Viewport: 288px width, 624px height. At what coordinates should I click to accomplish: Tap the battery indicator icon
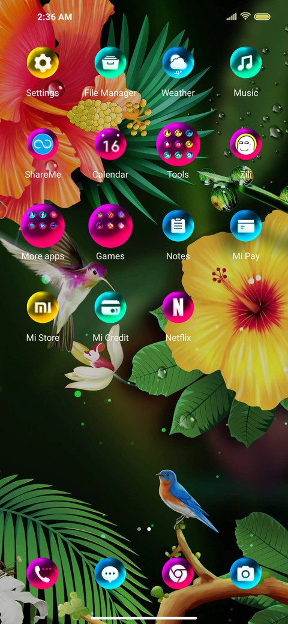262,17
